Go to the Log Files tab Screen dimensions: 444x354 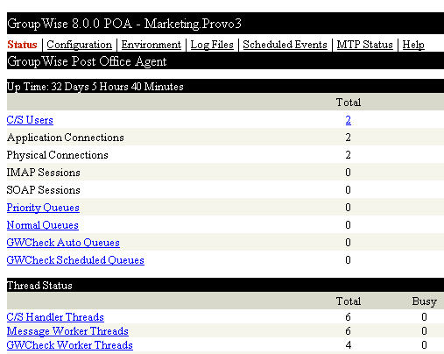tap(212, 45)
